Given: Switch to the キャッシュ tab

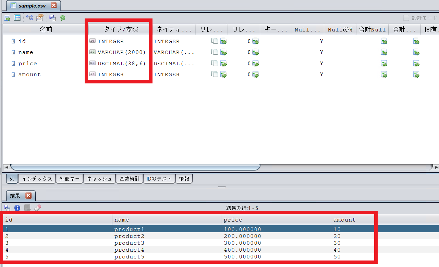Looking at the screenshot, I should (99, 178).
